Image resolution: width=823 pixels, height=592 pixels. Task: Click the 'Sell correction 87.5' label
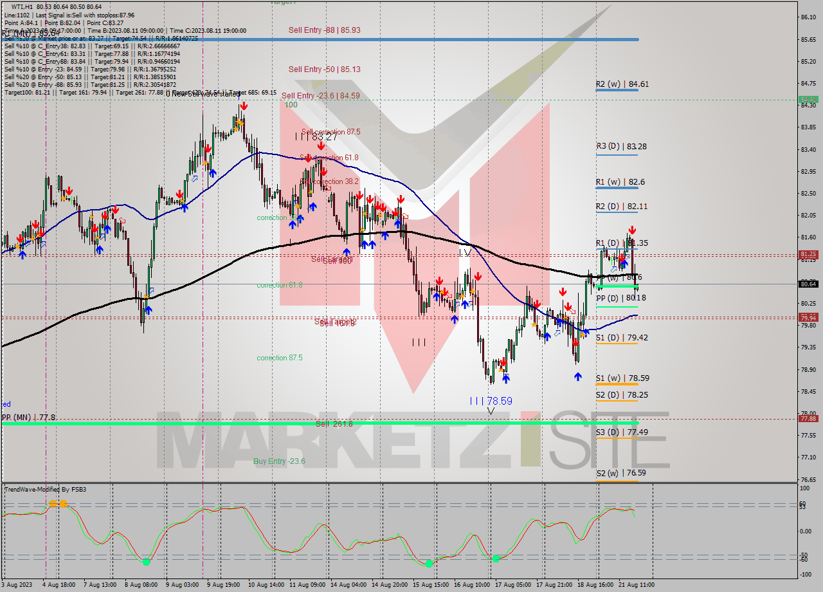point(330,132)
